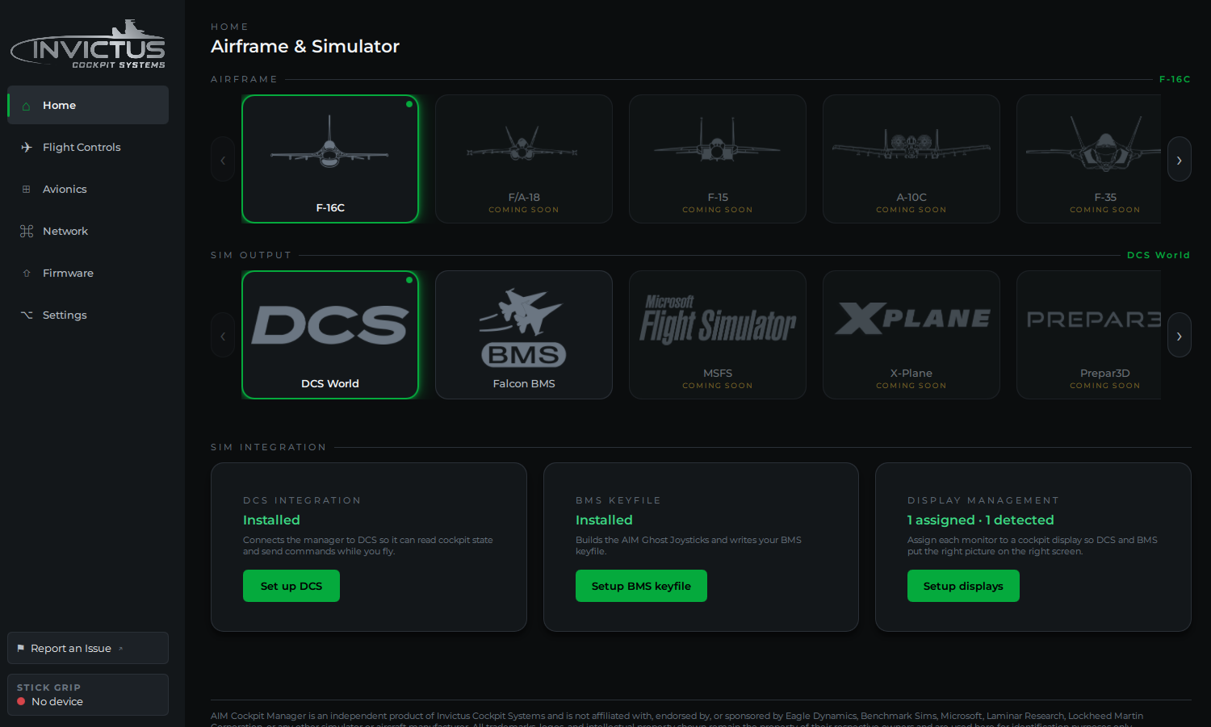Screen dimensions: 1211x727
Task: Open the Settings page
Action: tap(88, 315)
